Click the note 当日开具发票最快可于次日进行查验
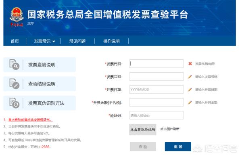Screen dimensions: 242x157 (34, 127)
